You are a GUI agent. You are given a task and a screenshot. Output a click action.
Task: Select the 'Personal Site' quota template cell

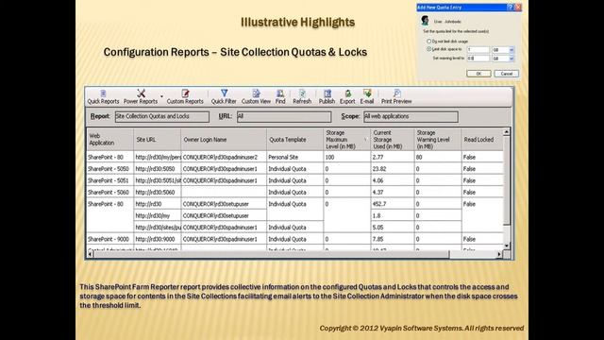coord(294,158)
